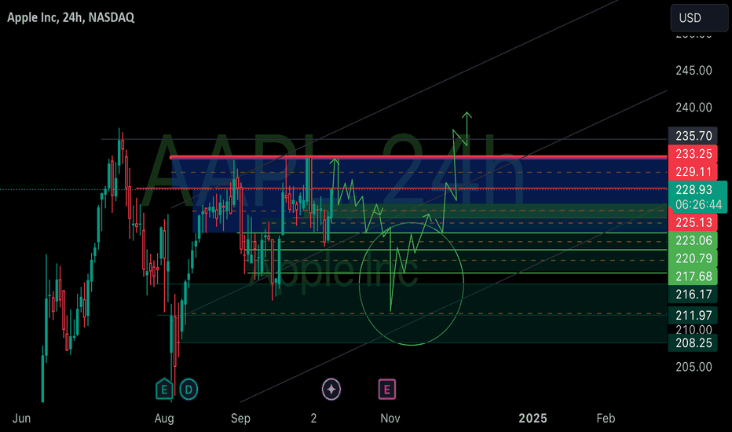Image resolution: width=732 pixels, height=432 pixels.
Task: Open the USD currency selector
Action: (699, 18)
